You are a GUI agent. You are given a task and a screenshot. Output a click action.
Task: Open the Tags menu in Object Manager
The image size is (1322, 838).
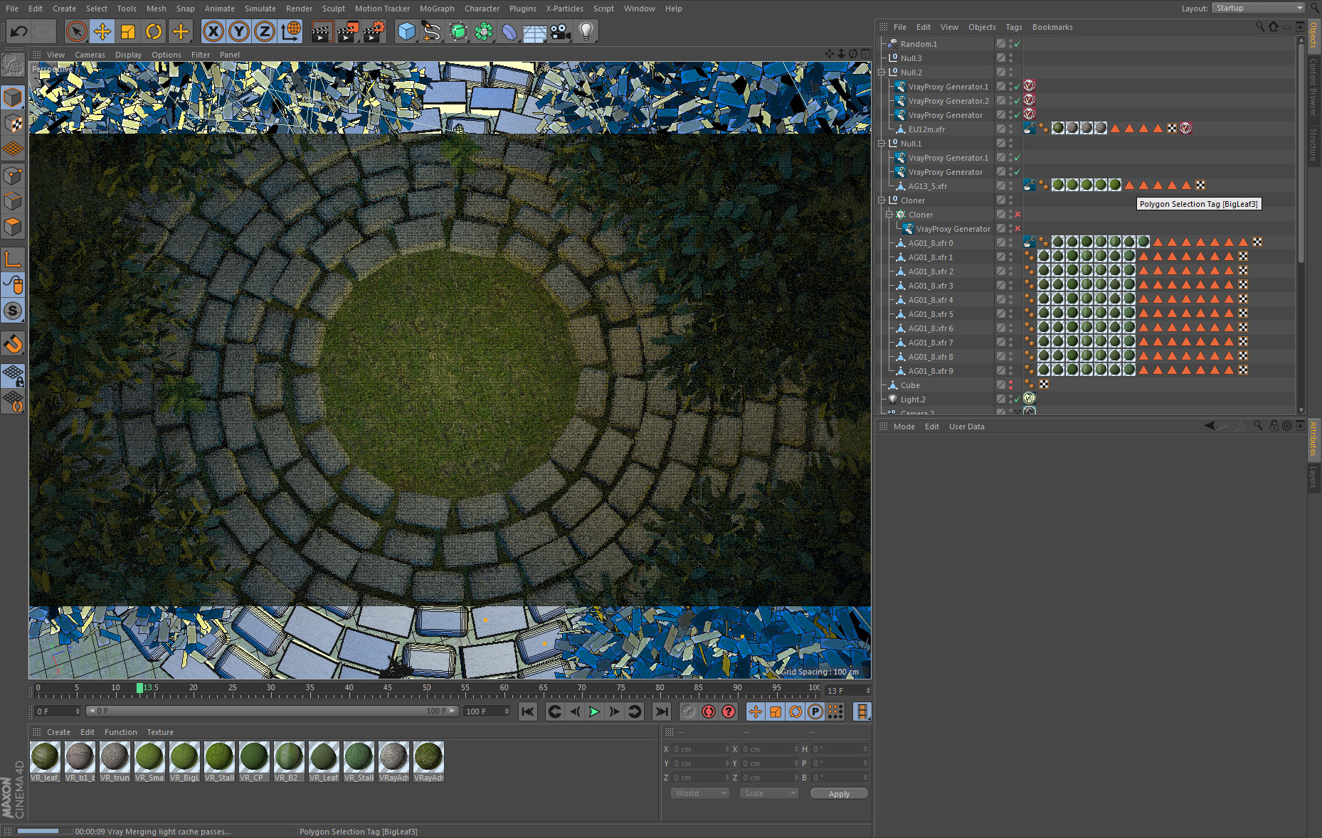(1013, 27)
